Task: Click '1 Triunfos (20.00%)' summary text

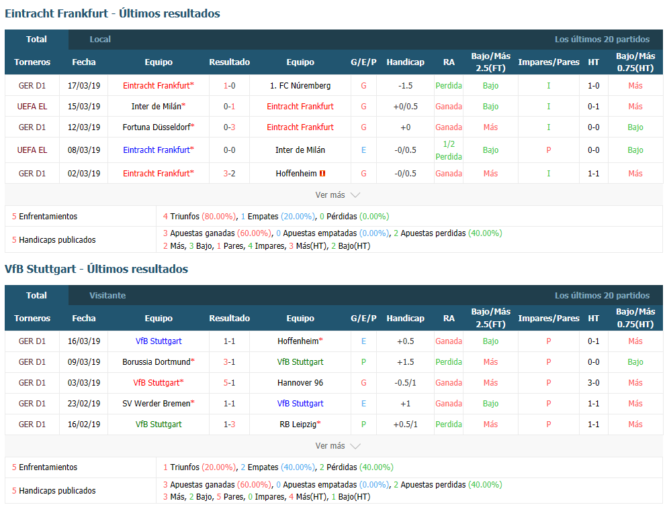Action: coord(199,467)
